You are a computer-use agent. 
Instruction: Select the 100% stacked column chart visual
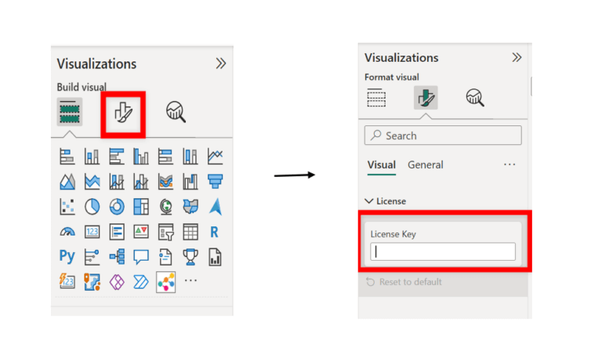pos(190,157)
